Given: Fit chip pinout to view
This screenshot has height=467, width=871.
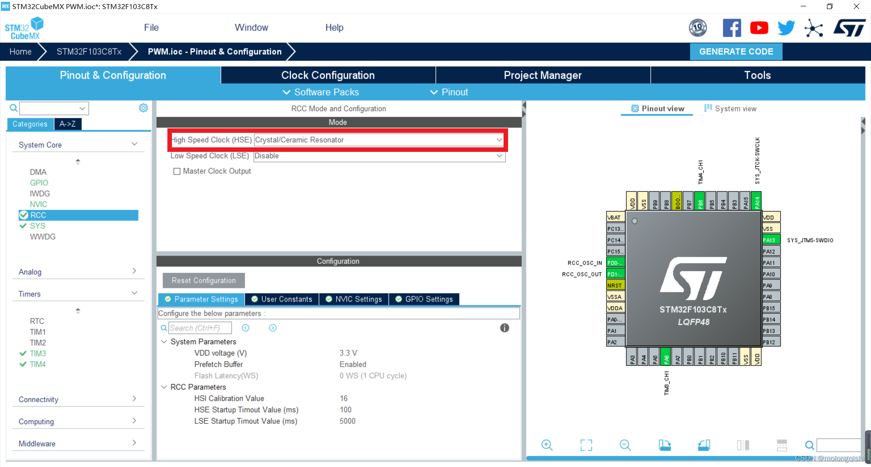Looking at the screenshot, I should (x=586, y=445).
